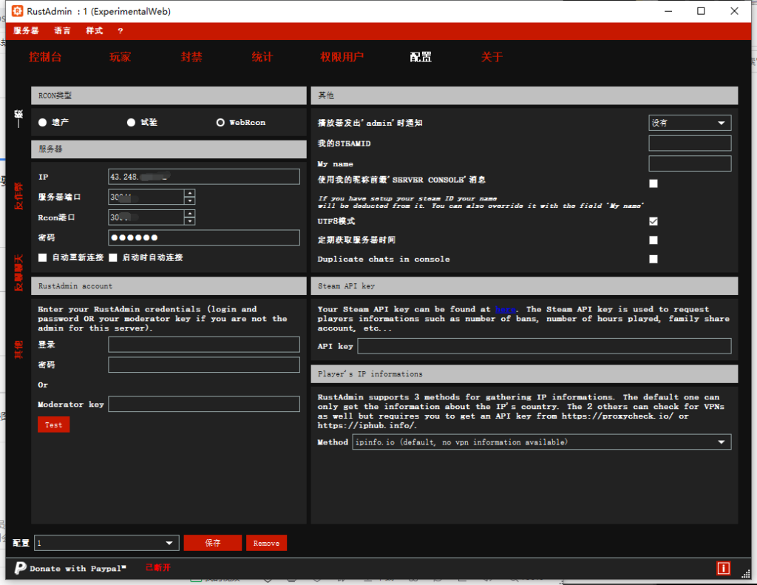
Task: Focus the Moderator key field
Action: (x=204, y=404)
